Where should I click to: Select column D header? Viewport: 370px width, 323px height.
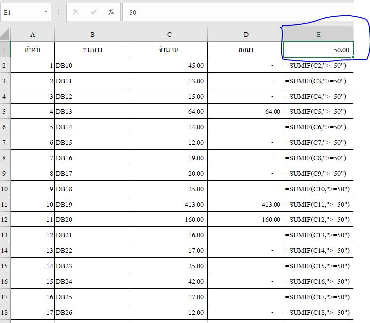pos(246,35)
